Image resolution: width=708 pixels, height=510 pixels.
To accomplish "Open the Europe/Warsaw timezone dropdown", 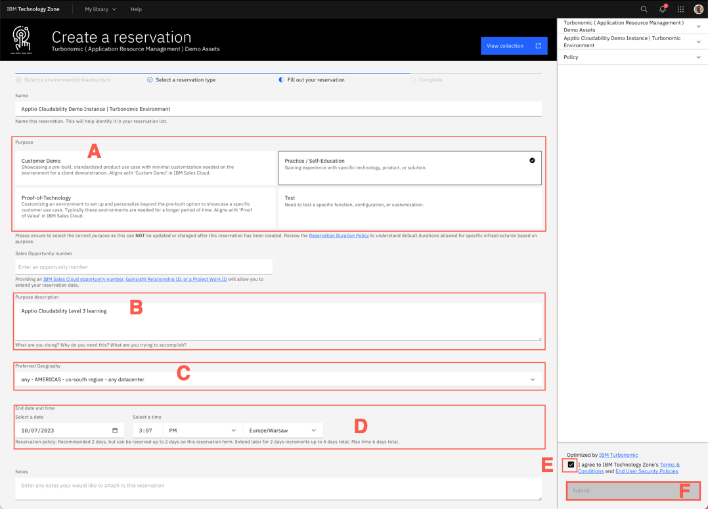I will point(282,431).
